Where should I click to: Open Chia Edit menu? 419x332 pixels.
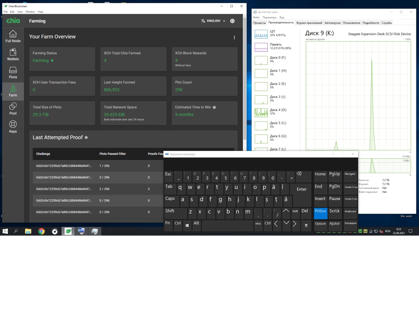(12, 12)
